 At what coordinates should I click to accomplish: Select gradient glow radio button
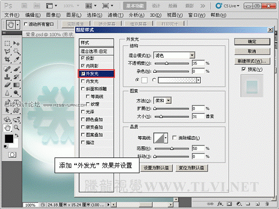[154, 80]
